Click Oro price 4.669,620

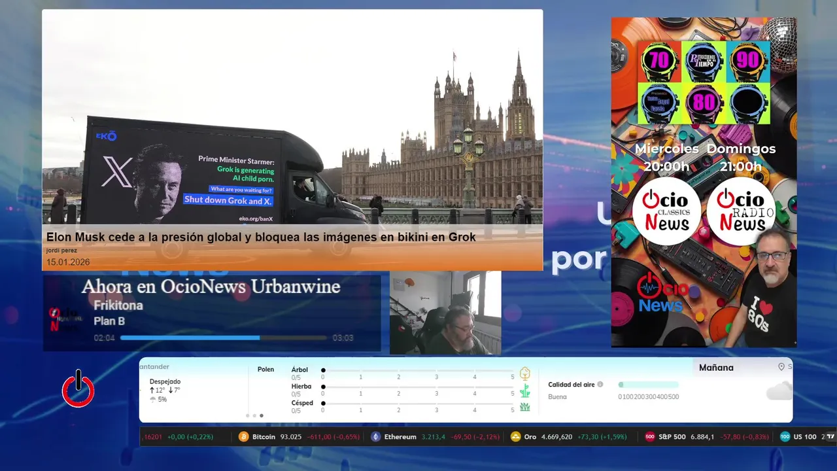557,437
